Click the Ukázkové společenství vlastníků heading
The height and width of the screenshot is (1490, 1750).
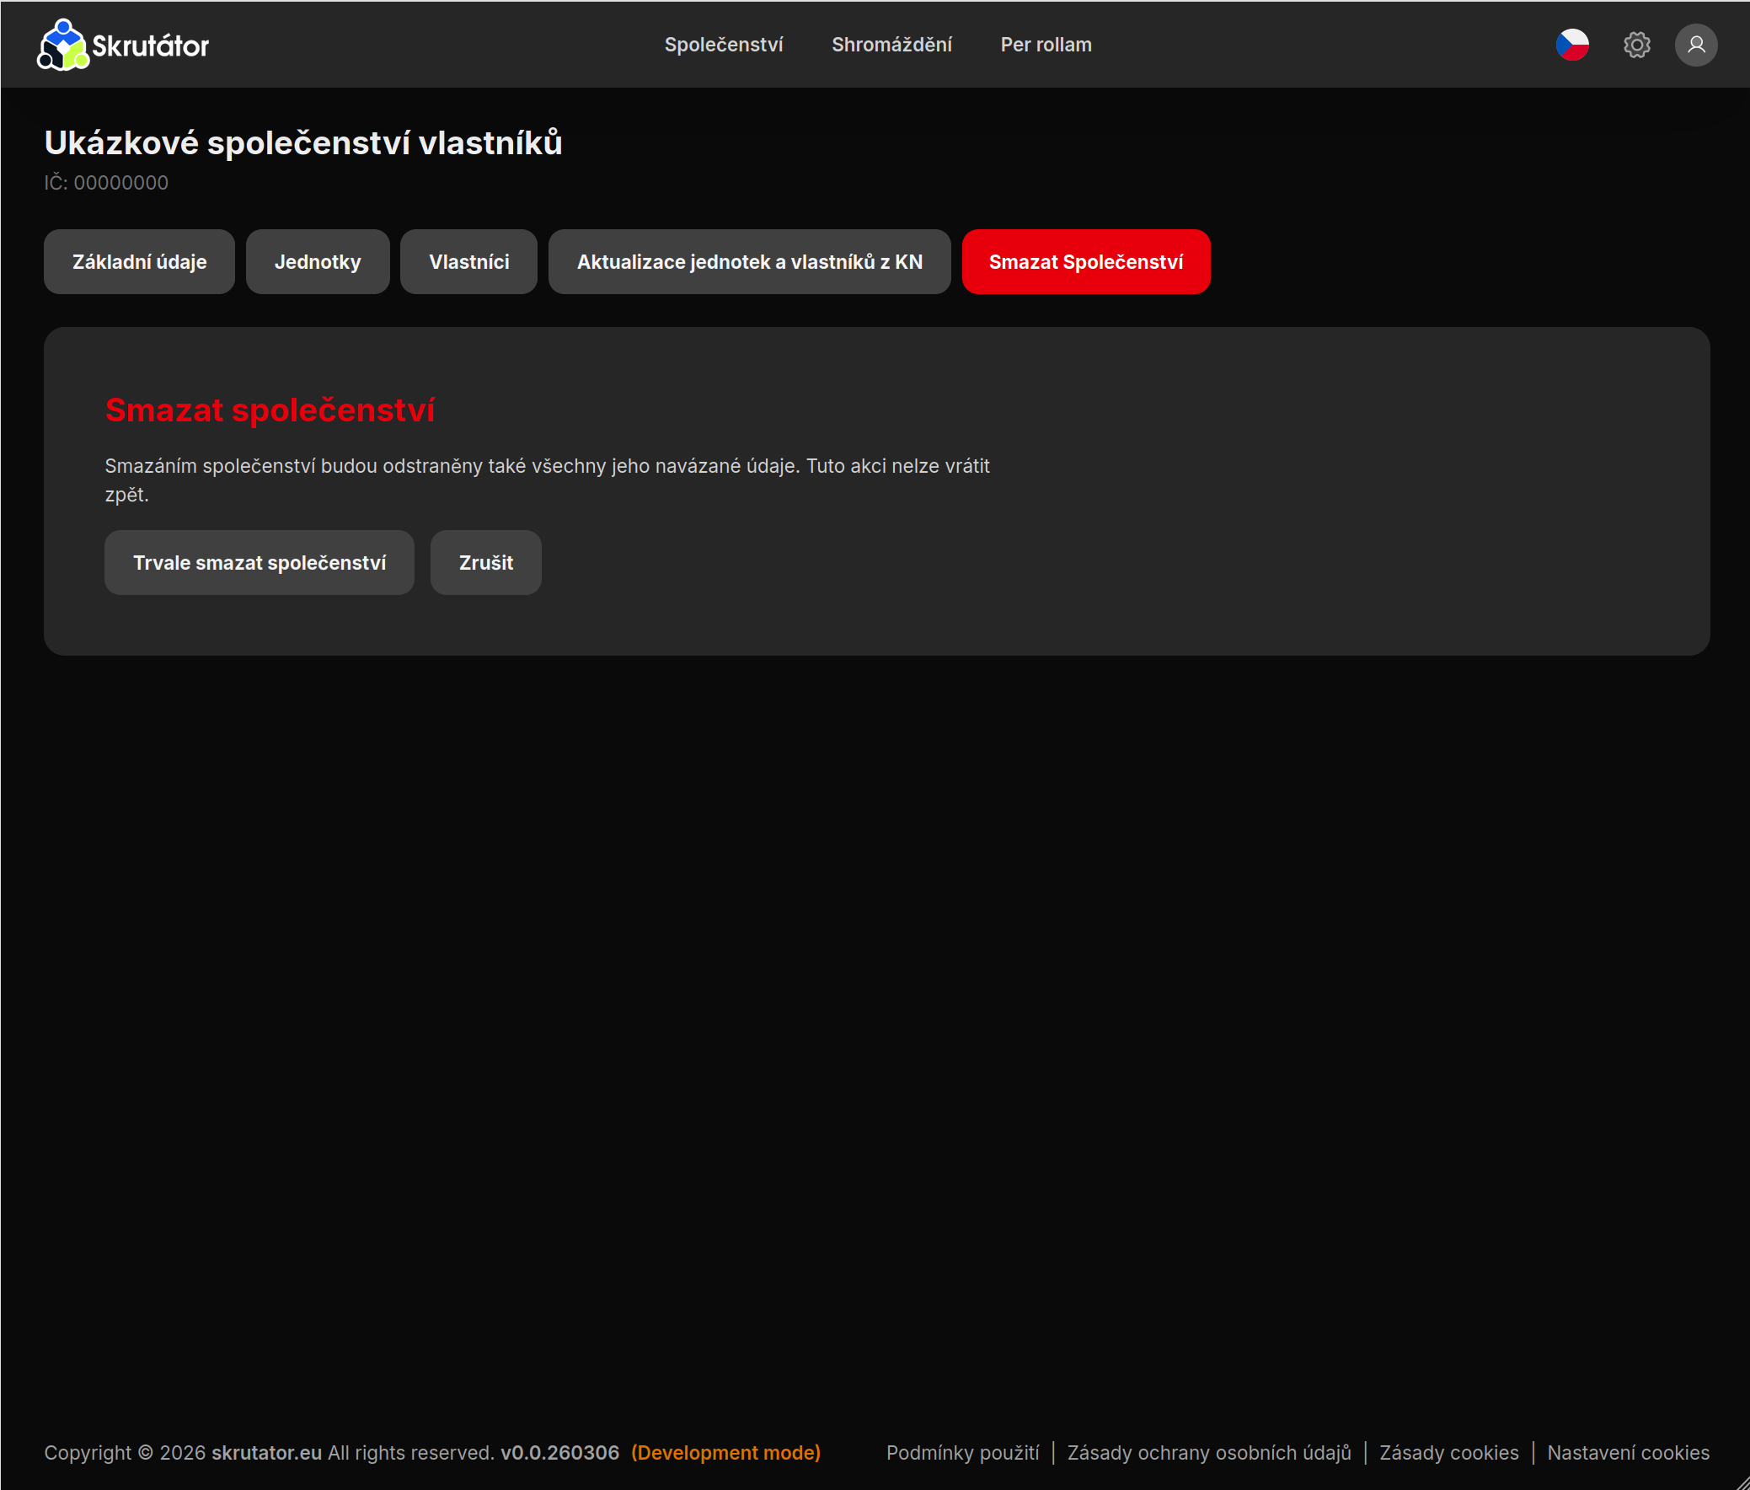(x=303, y=142)
